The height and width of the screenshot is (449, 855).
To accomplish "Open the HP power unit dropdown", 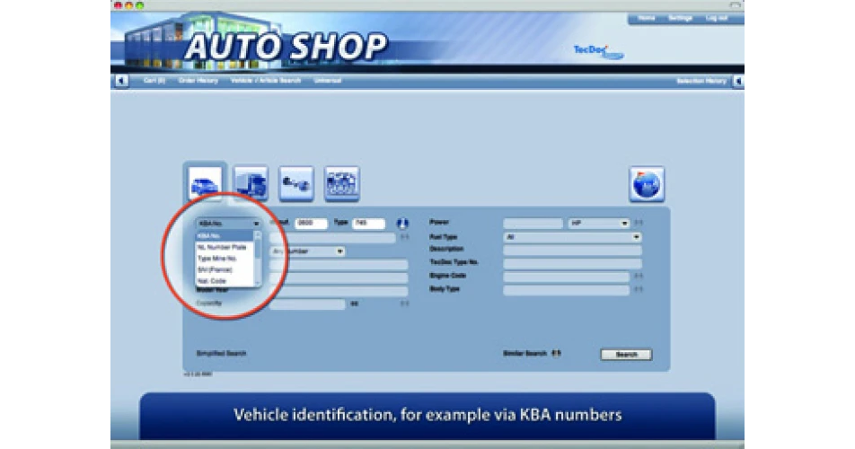I will pyautogui.click(x=599, y=224).
